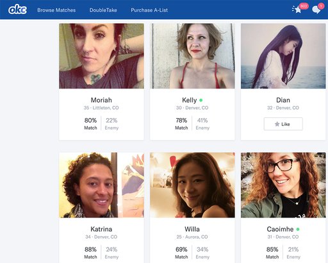This screenshot has height=263, width=328.
Task: Click Kelly's green online indicator dot
Action: (x=201, y=100)
